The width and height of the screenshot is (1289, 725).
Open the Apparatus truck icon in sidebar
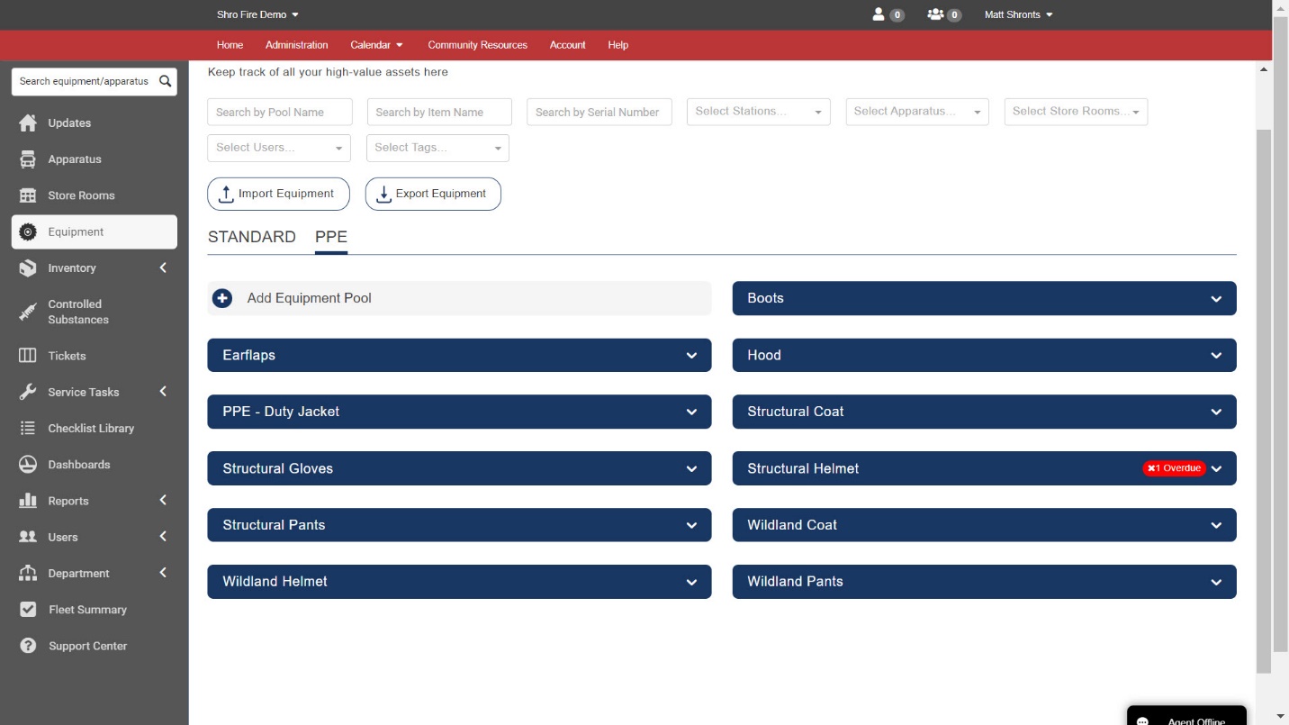click(28, 159)
